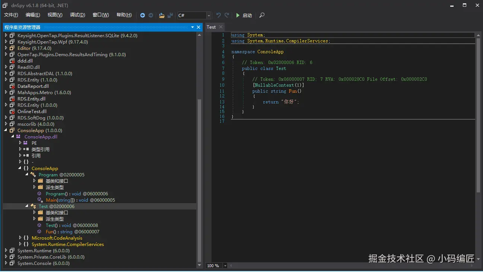This screenshot has height=272, width=483.
Task: Close the Test tab
Action: tap(221, 27)
